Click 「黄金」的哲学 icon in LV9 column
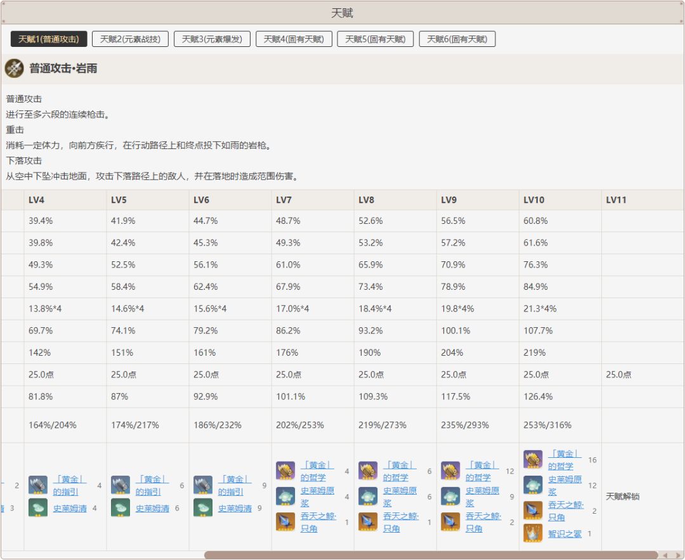Viewport: 685px width, 560px height. [x=451, y=471]
